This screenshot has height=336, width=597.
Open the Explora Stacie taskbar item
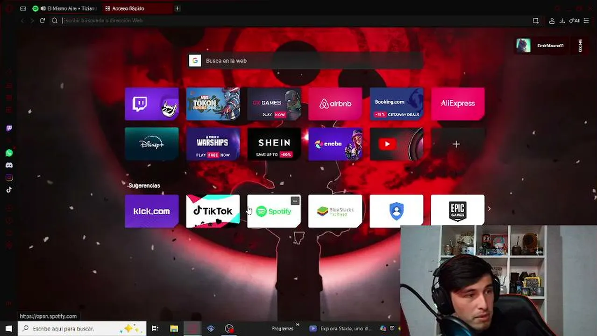click(341, 329)
